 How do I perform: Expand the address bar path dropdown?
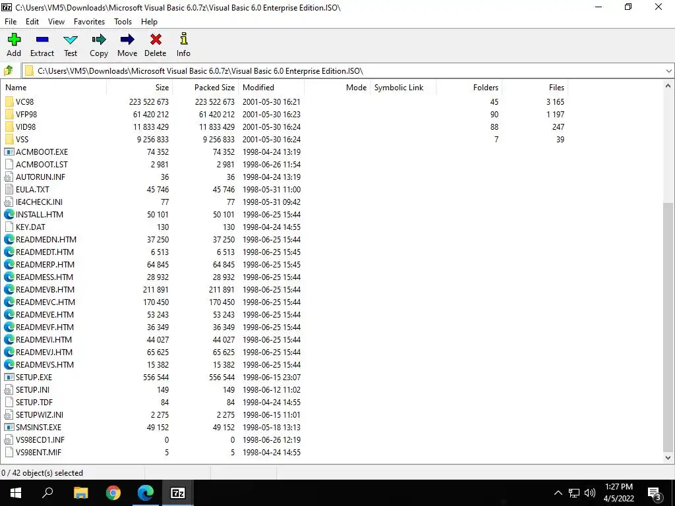668,71
